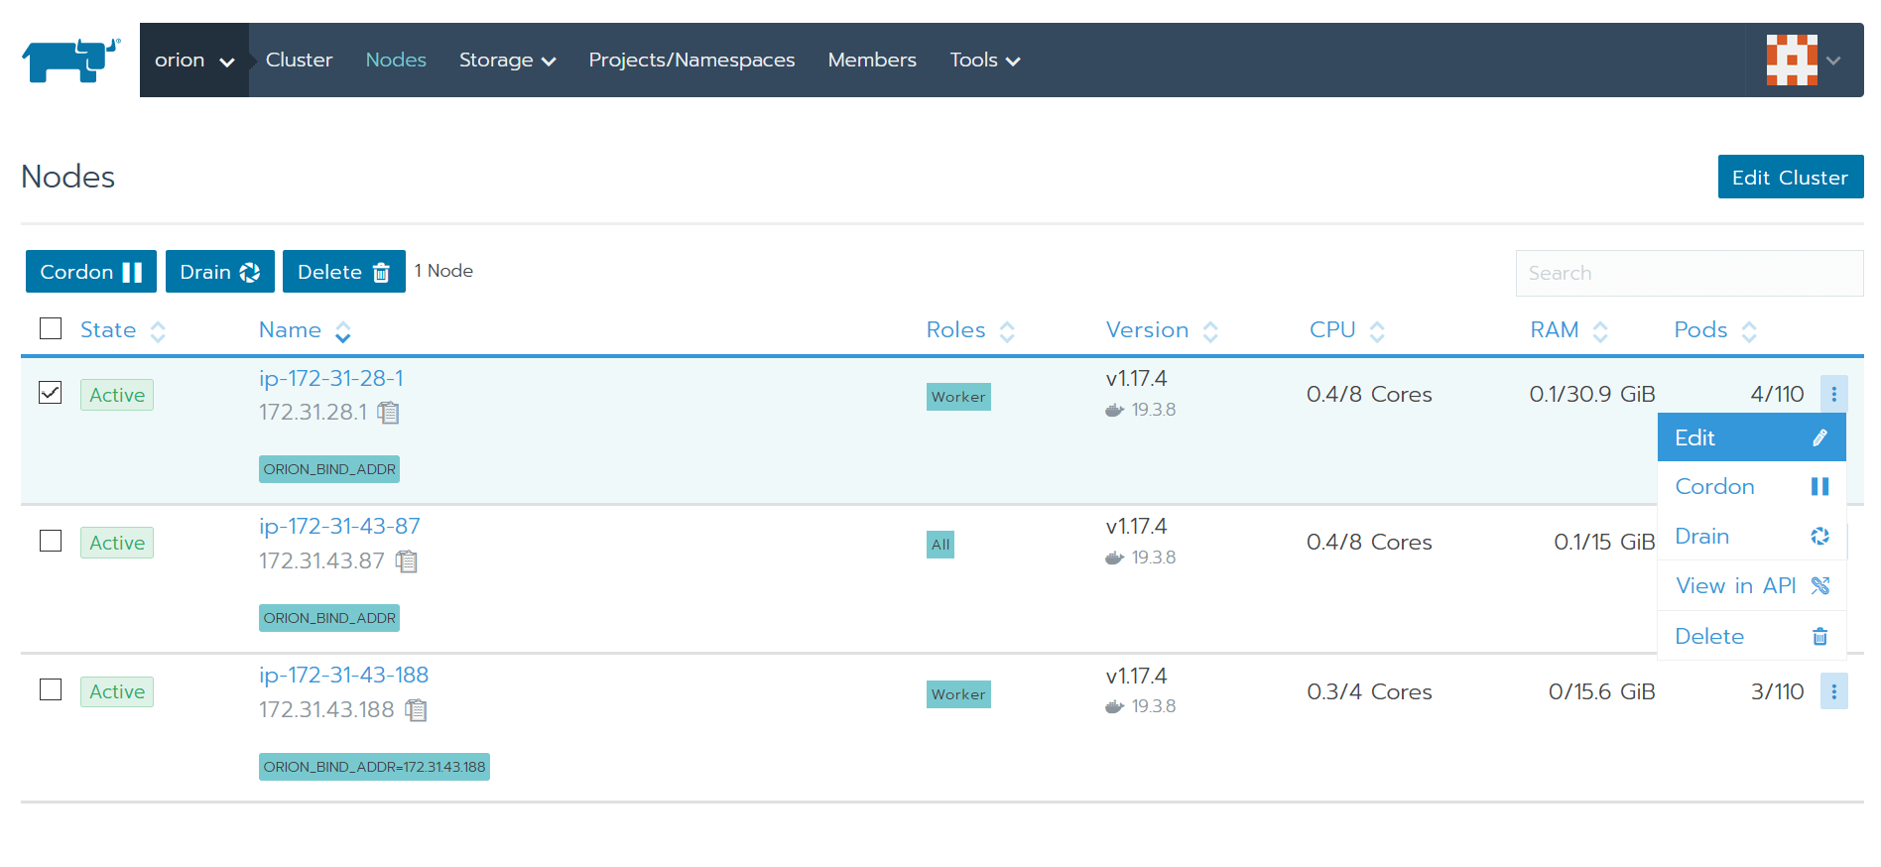The image size is (1881, 867).
Task: Go to Projects/Namespaces tab
Action: coord(691,61)
